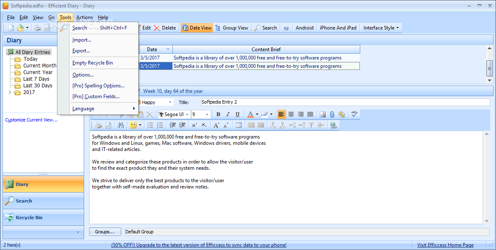The image size is (496, 250).
Task: Open the Segoe UI font name dropdown
Action: coord(187,114)
